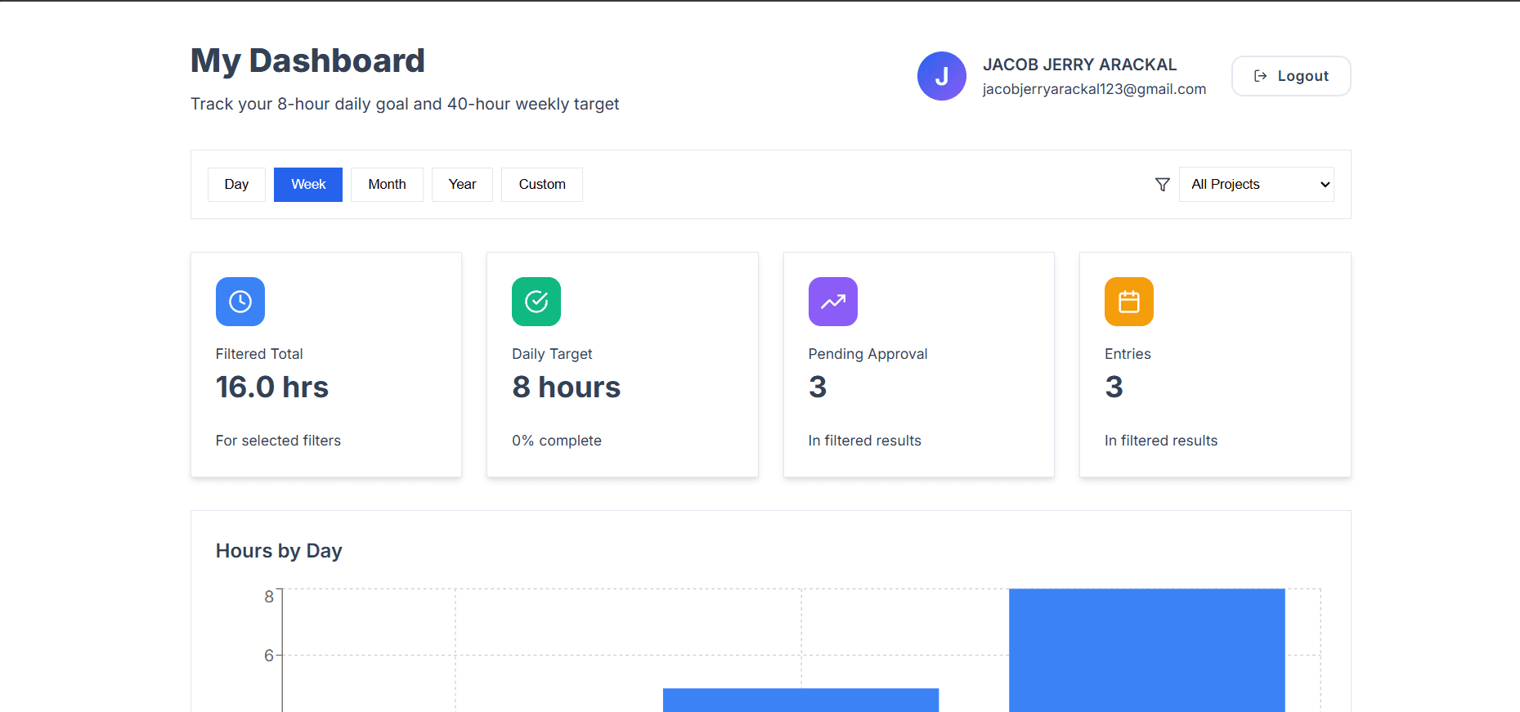Screen dimensions: 1520x712
Task: Click the Daily Target label
Action: coord(552,354)
